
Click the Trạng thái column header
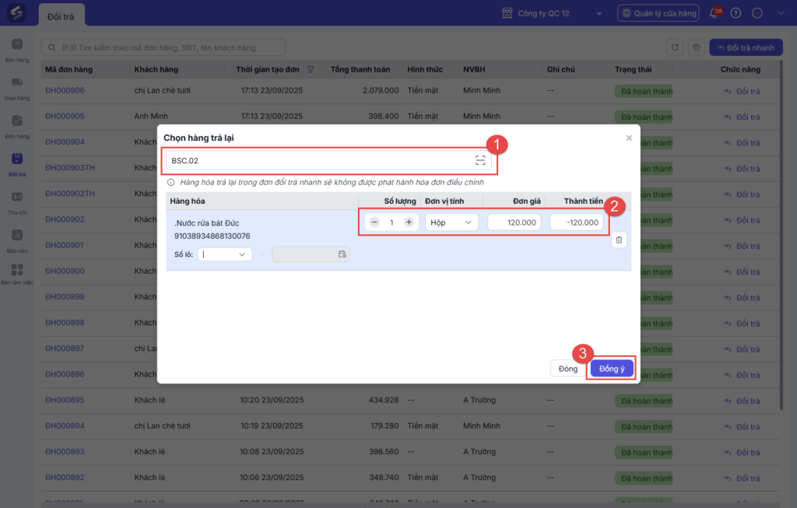point(633,69)
